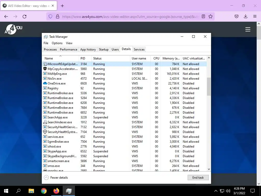Screen dimensions: 261x196
Task: Click the Firefox page scrollbar up arrow
Action: pyautogui.click(x=259, y=24)
